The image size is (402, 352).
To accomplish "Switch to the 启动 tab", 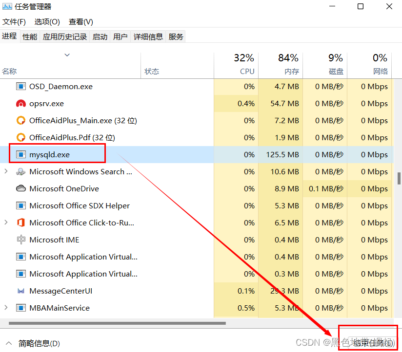I will [x=100, y=37].
